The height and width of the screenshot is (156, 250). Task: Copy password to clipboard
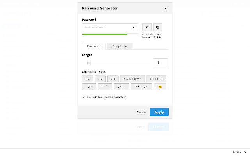point(158,27)
